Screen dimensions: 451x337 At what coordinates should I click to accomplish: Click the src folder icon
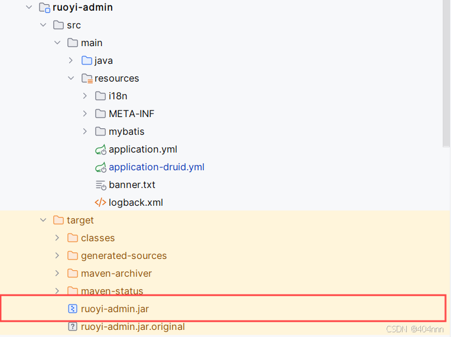[x=59, y=25]
